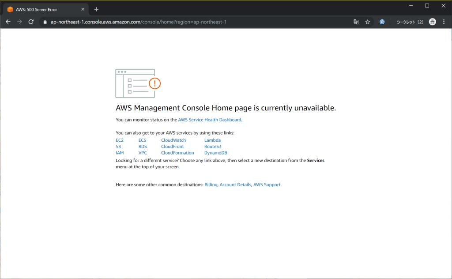The image size is (452, 279).
Task: Click the incognito profile icon
Action: coord(433,22)
